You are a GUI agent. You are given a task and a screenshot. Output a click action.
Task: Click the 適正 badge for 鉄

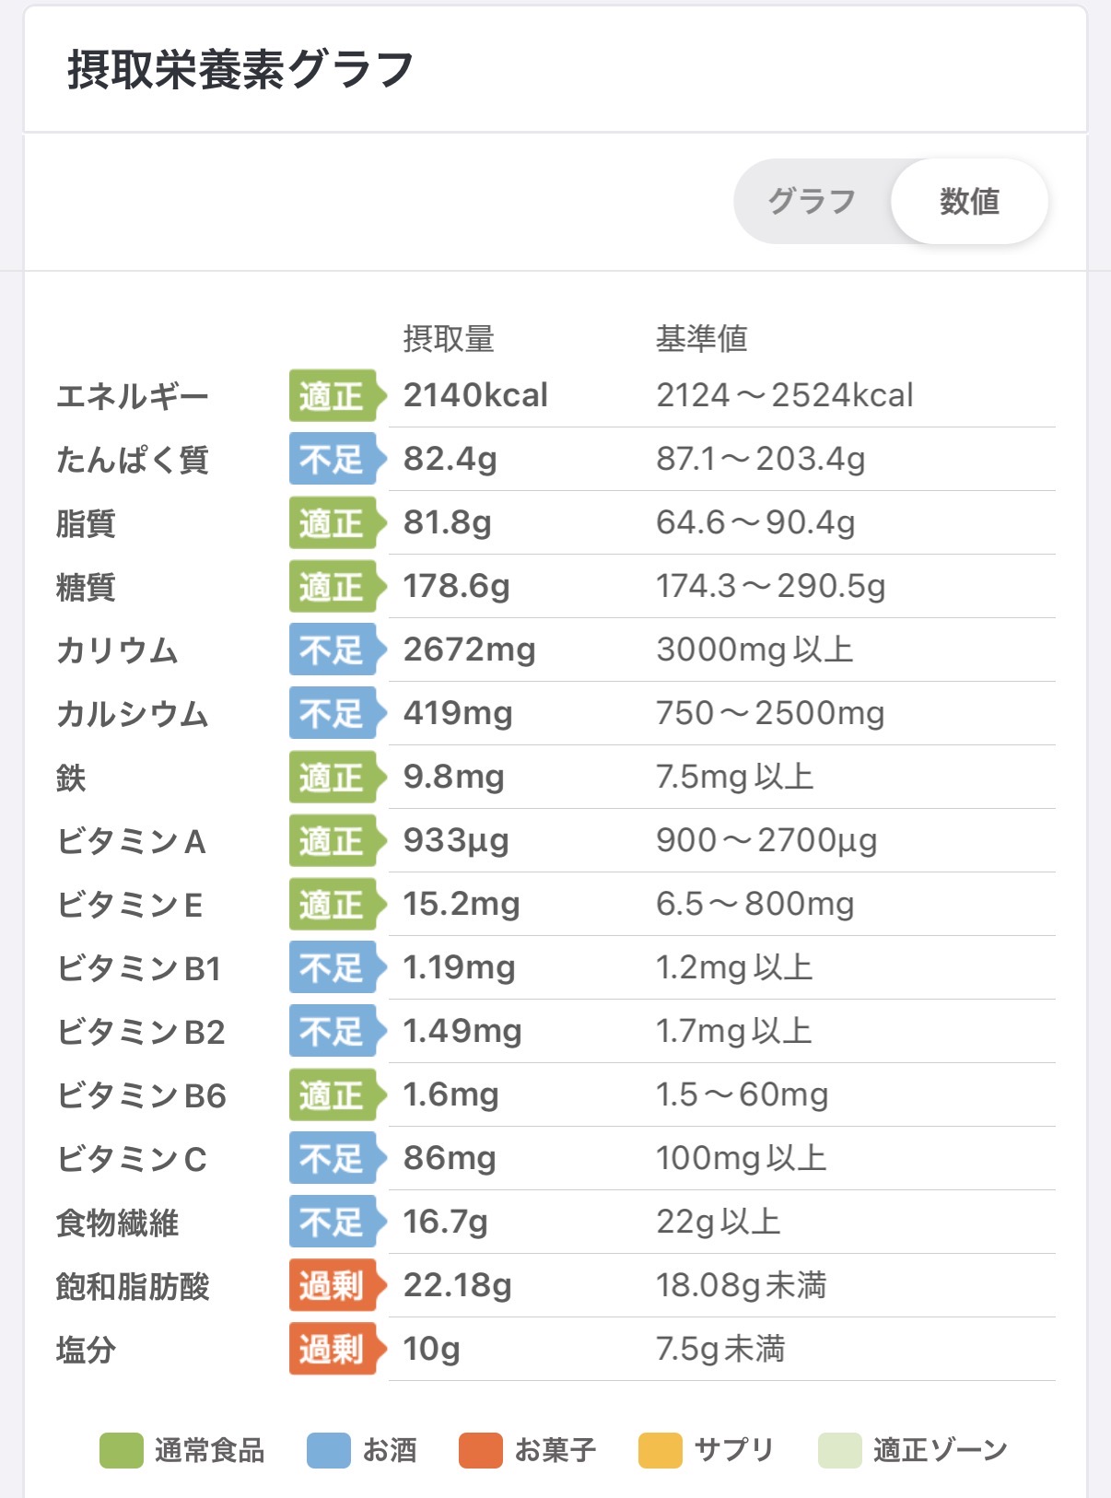coord(333,777)
